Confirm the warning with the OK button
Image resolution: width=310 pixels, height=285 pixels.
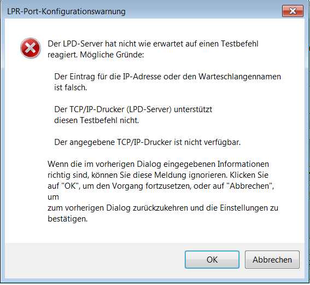[212, 259]
